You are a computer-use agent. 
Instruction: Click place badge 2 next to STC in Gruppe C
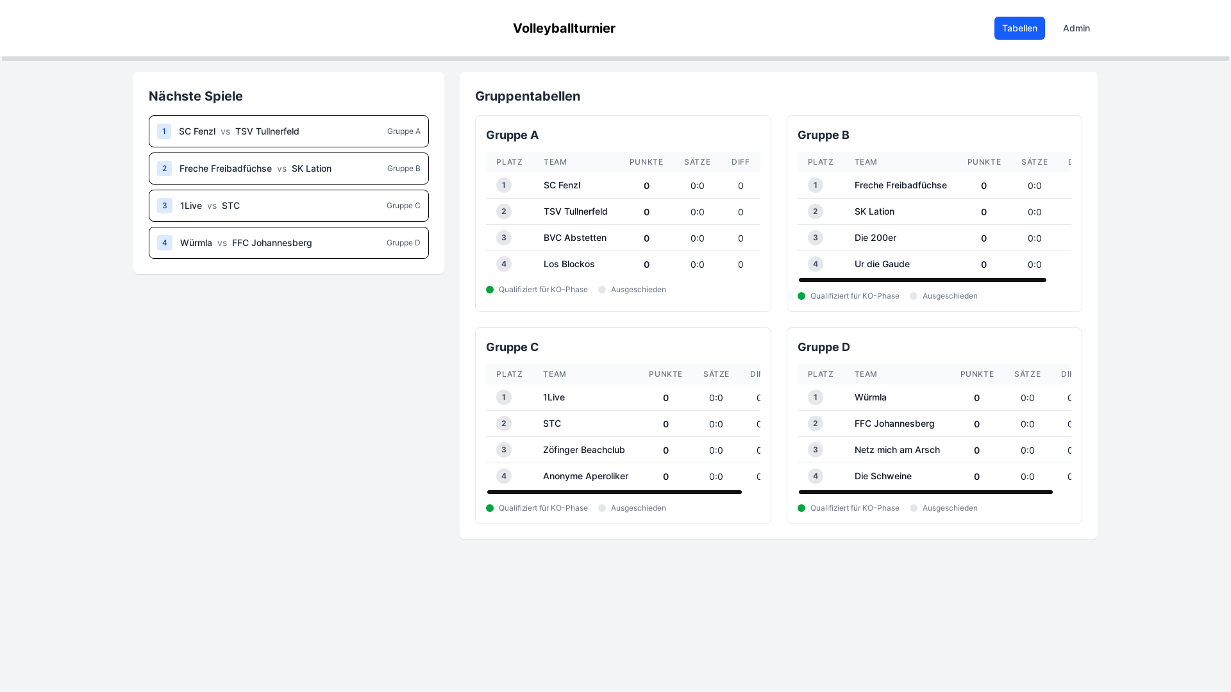tap(504, 424)
